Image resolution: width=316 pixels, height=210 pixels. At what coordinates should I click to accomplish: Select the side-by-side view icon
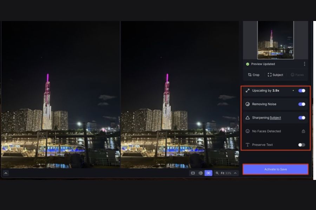click(208, 173)
